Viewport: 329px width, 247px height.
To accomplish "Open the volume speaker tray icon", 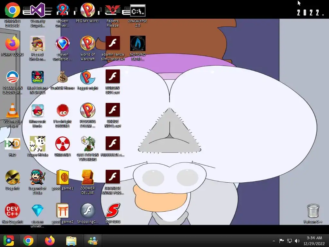I will [x=297, y=241].
